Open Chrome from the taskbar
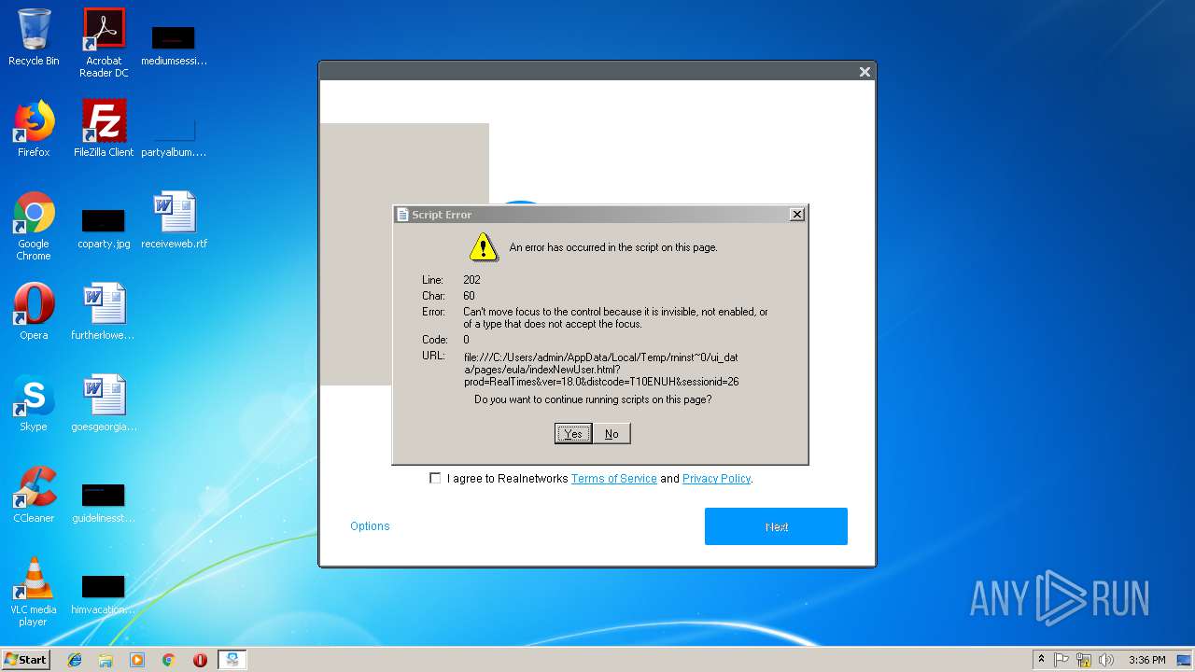Image resolution: width=1195 pixels, height=672 pixels. tap(168, 660)
